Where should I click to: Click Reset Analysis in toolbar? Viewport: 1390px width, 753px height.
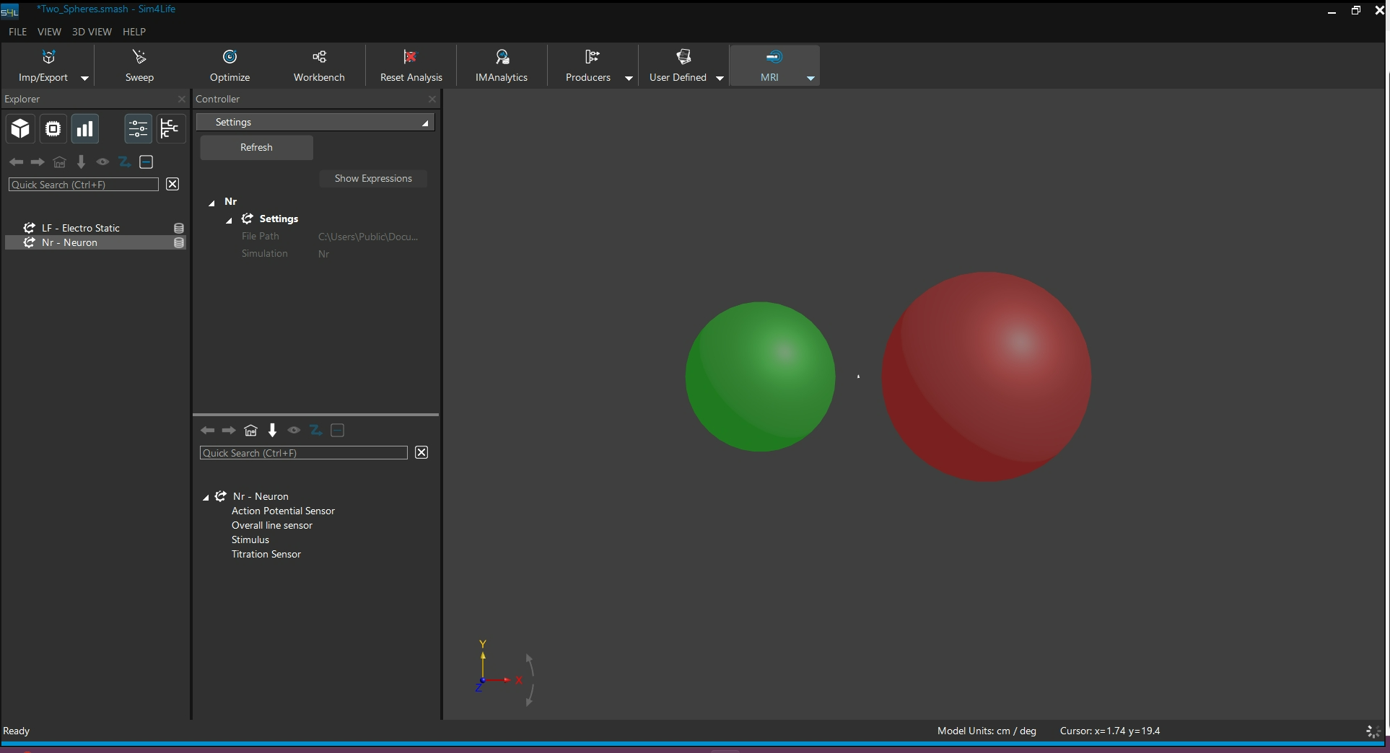click(411, 65)
